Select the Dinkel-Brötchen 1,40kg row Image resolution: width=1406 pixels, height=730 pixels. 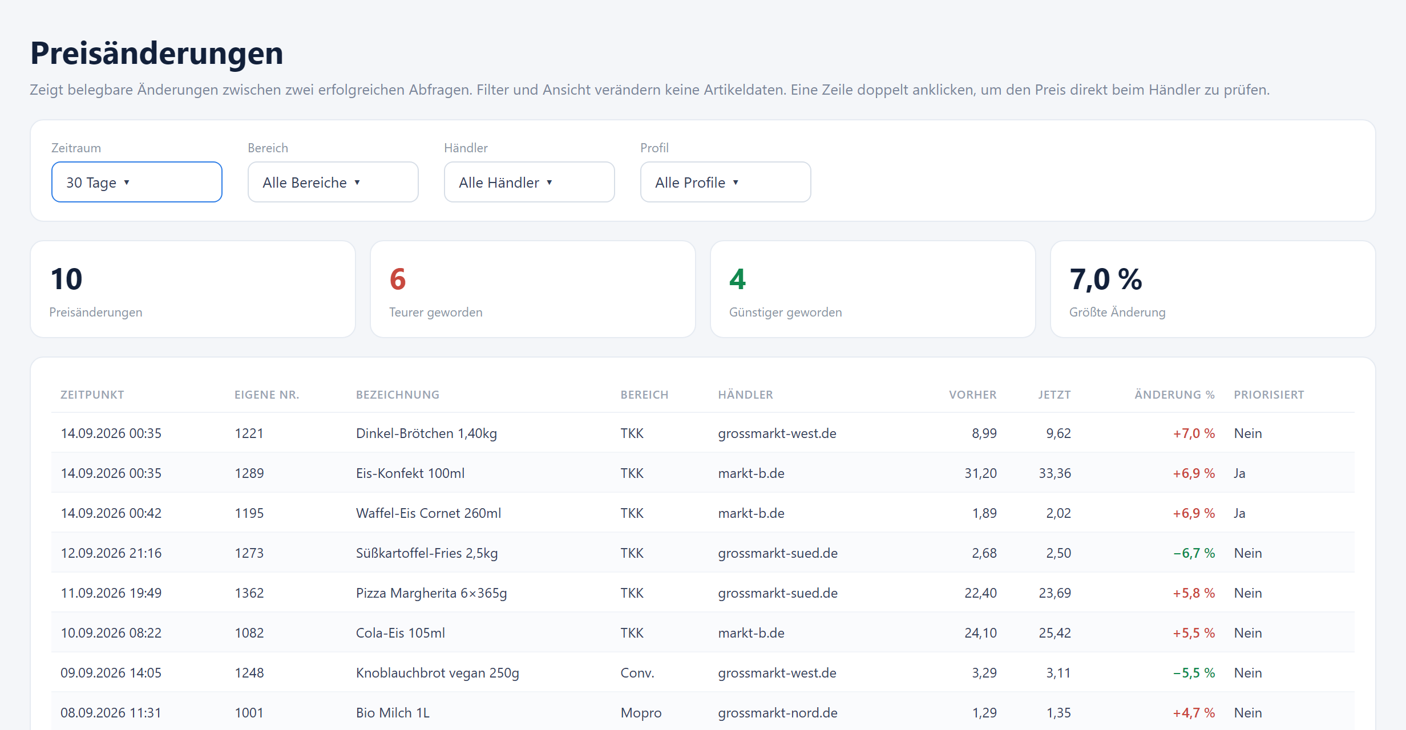pos(703,433)
